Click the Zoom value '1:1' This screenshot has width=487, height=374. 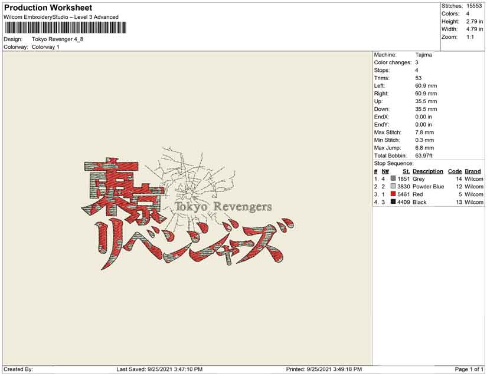coord(470,37)
